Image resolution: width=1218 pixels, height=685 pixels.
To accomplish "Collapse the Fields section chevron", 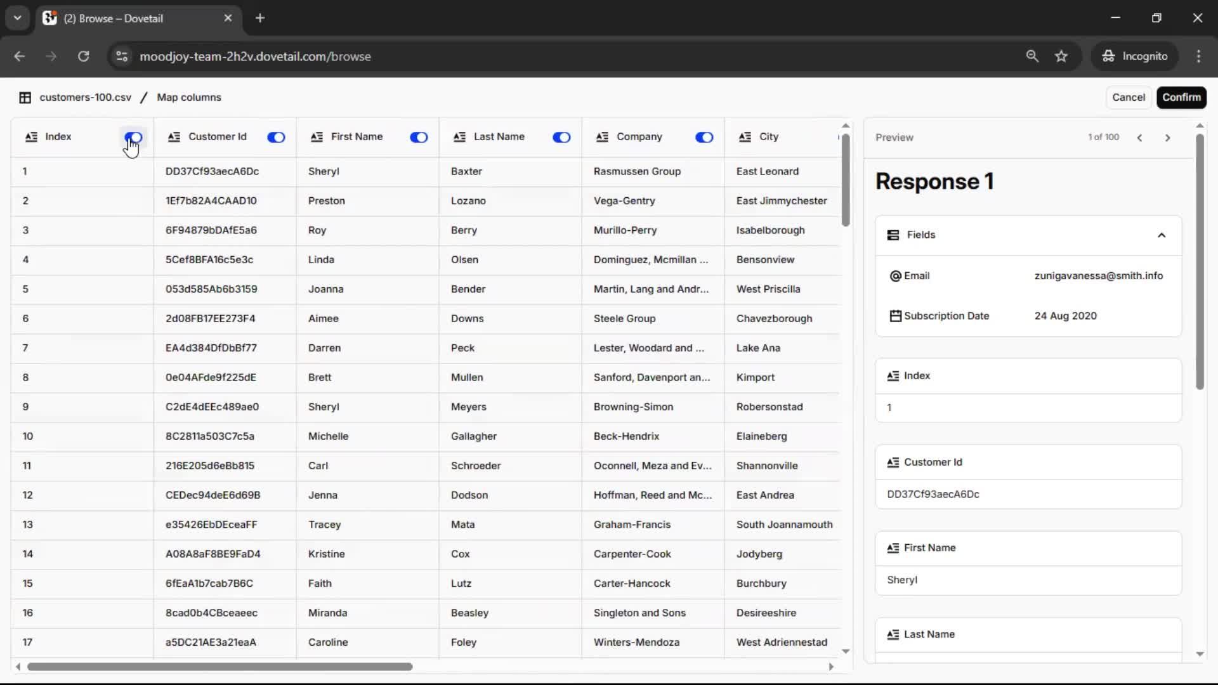I will point(1162,235).
